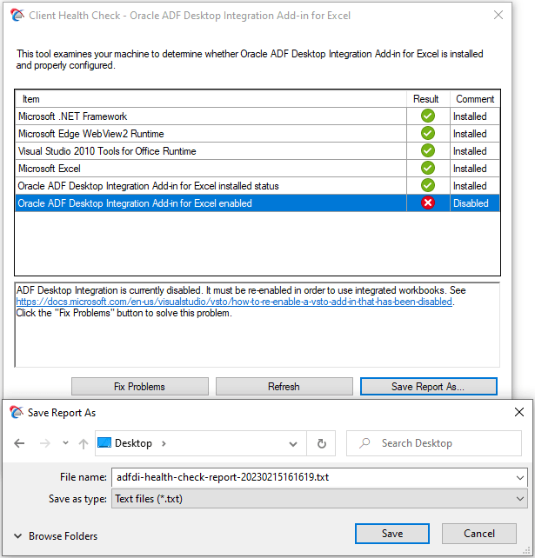
Task: Click the Desktop folder icon in address bar
Action: click(104, 442)
